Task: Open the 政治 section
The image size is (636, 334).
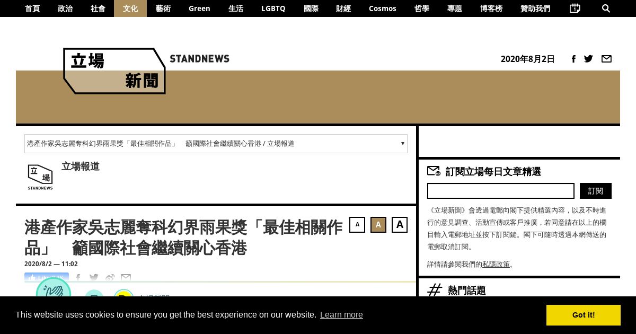Action: (65, 8)
